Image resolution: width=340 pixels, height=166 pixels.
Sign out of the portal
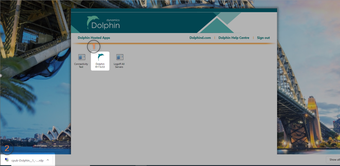[x=263, y=38]
